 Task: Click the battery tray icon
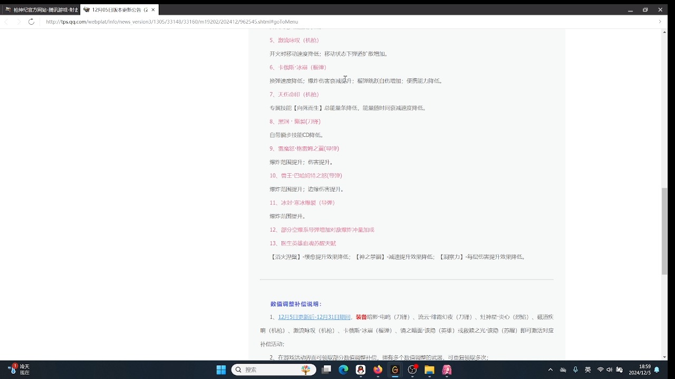point(620,370)
